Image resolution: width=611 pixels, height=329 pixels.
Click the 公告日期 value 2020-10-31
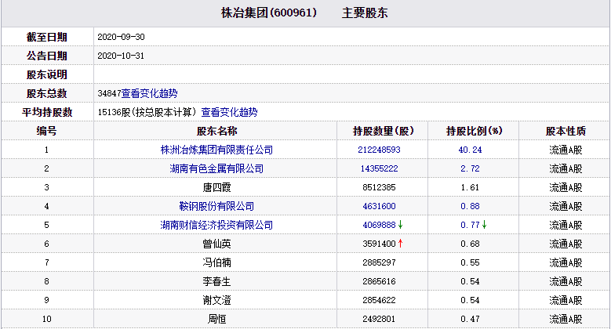point(121,56)
